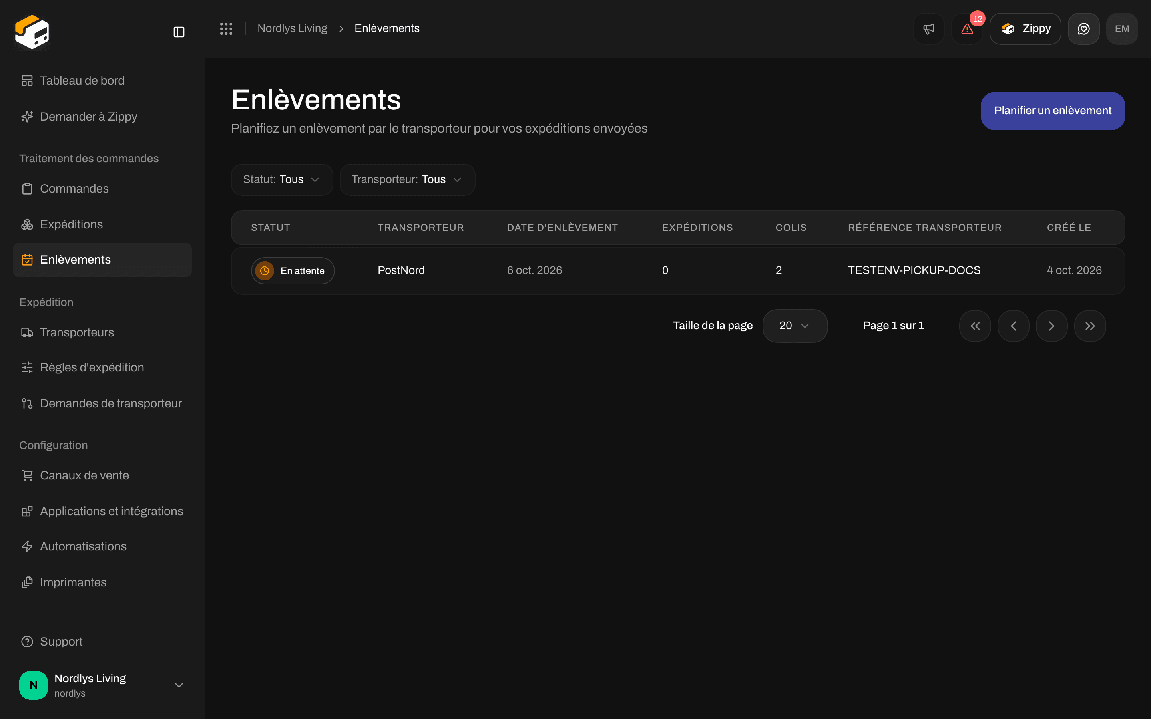
Task: Click the 4 oct. 2026 created date
Action: pos(1074,270)
